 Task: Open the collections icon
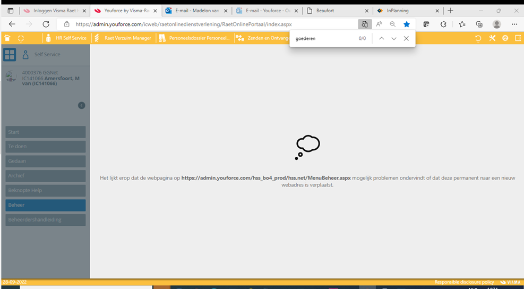479,24
